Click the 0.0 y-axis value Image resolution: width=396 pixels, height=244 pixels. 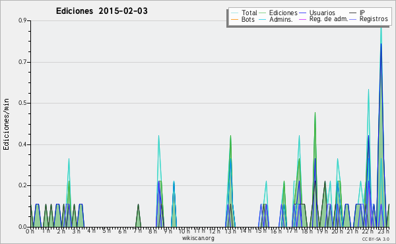(22, 227)
